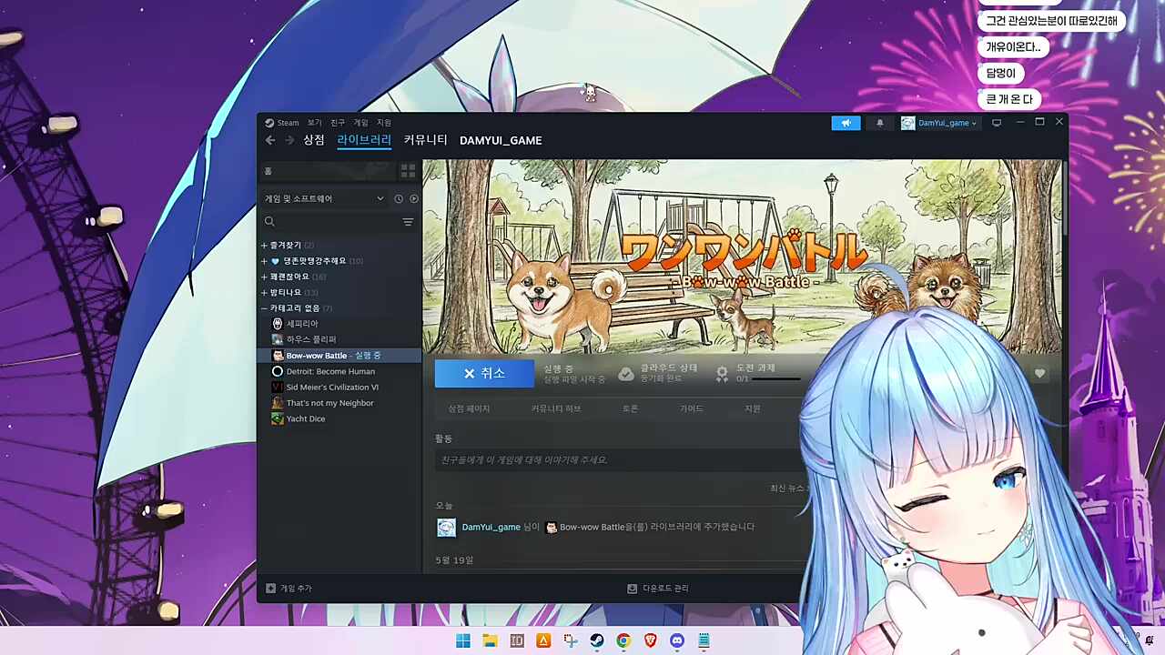Open the 보기 menu
The width and height of the screenshot is (1165, 655).
point(314,123)
